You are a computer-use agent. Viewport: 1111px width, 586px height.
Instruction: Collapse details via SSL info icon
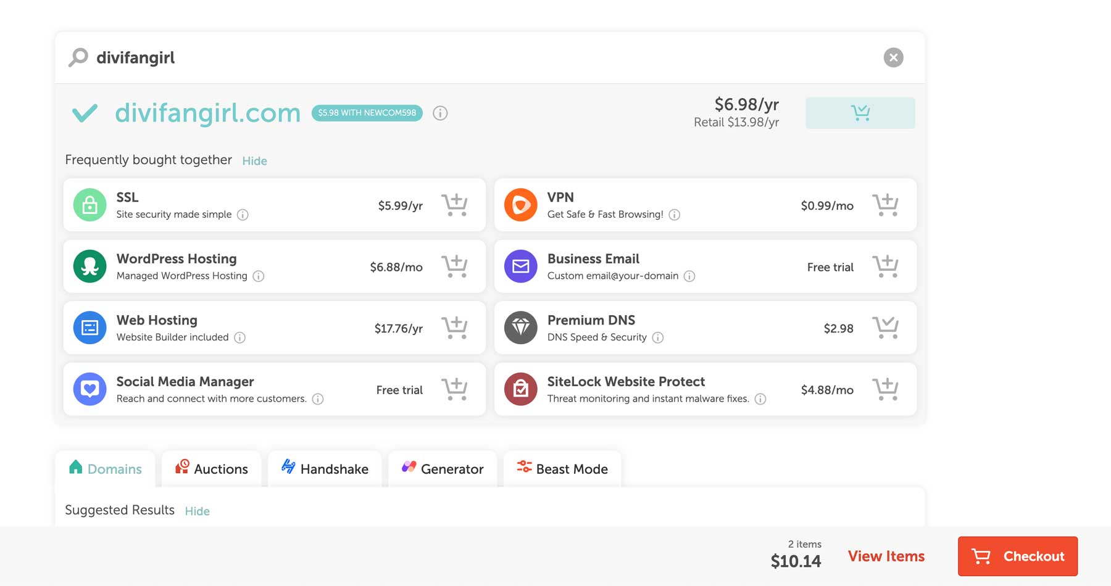243,215
